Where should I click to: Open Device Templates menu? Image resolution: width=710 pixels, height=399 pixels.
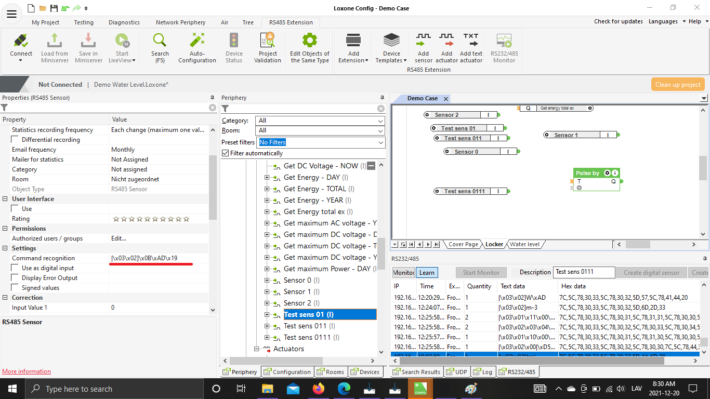[x=391, y=42]
